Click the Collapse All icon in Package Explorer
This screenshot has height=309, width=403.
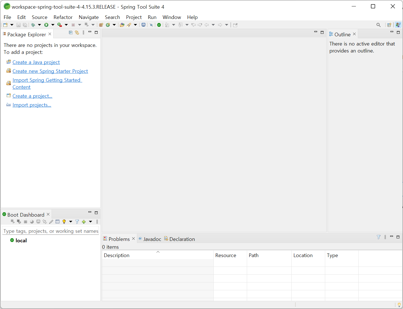pos(71,33)
